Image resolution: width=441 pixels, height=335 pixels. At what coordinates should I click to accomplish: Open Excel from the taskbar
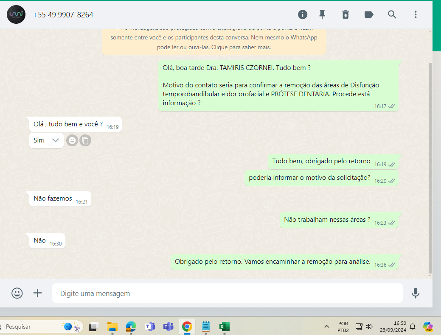[225, 327]
